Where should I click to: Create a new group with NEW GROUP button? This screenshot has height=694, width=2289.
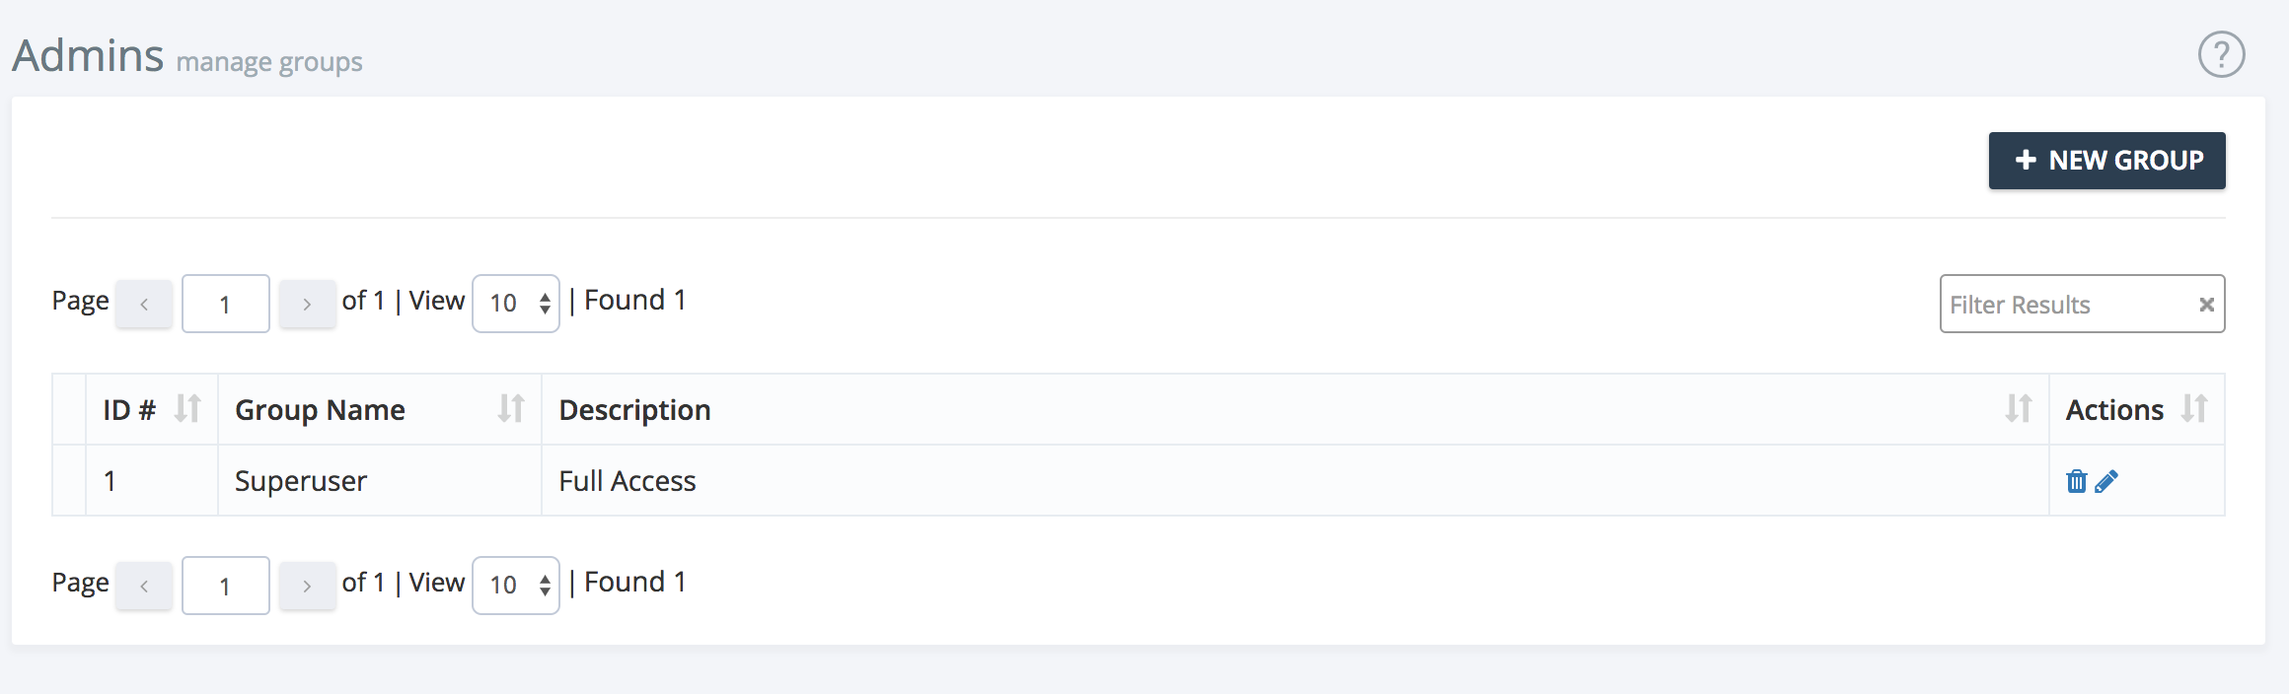click(2106, 160)
